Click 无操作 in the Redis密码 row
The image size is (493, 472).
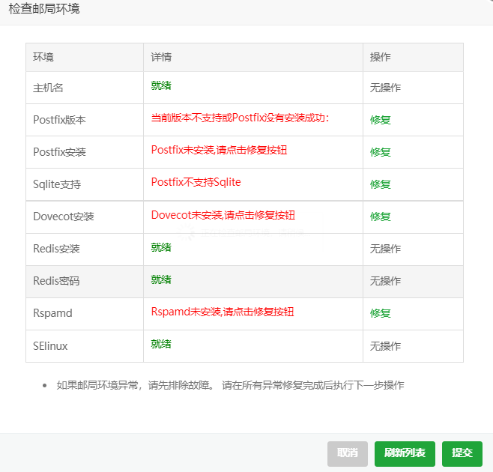(x=385, y=281)
